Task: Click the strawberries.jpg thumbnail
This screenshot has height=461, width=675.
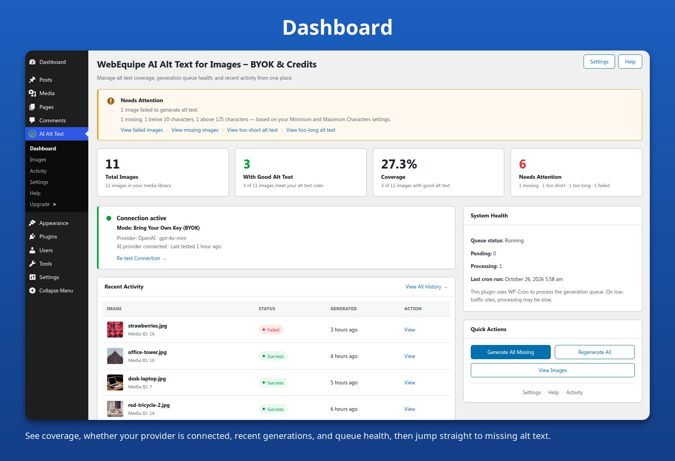Action: 115,330
